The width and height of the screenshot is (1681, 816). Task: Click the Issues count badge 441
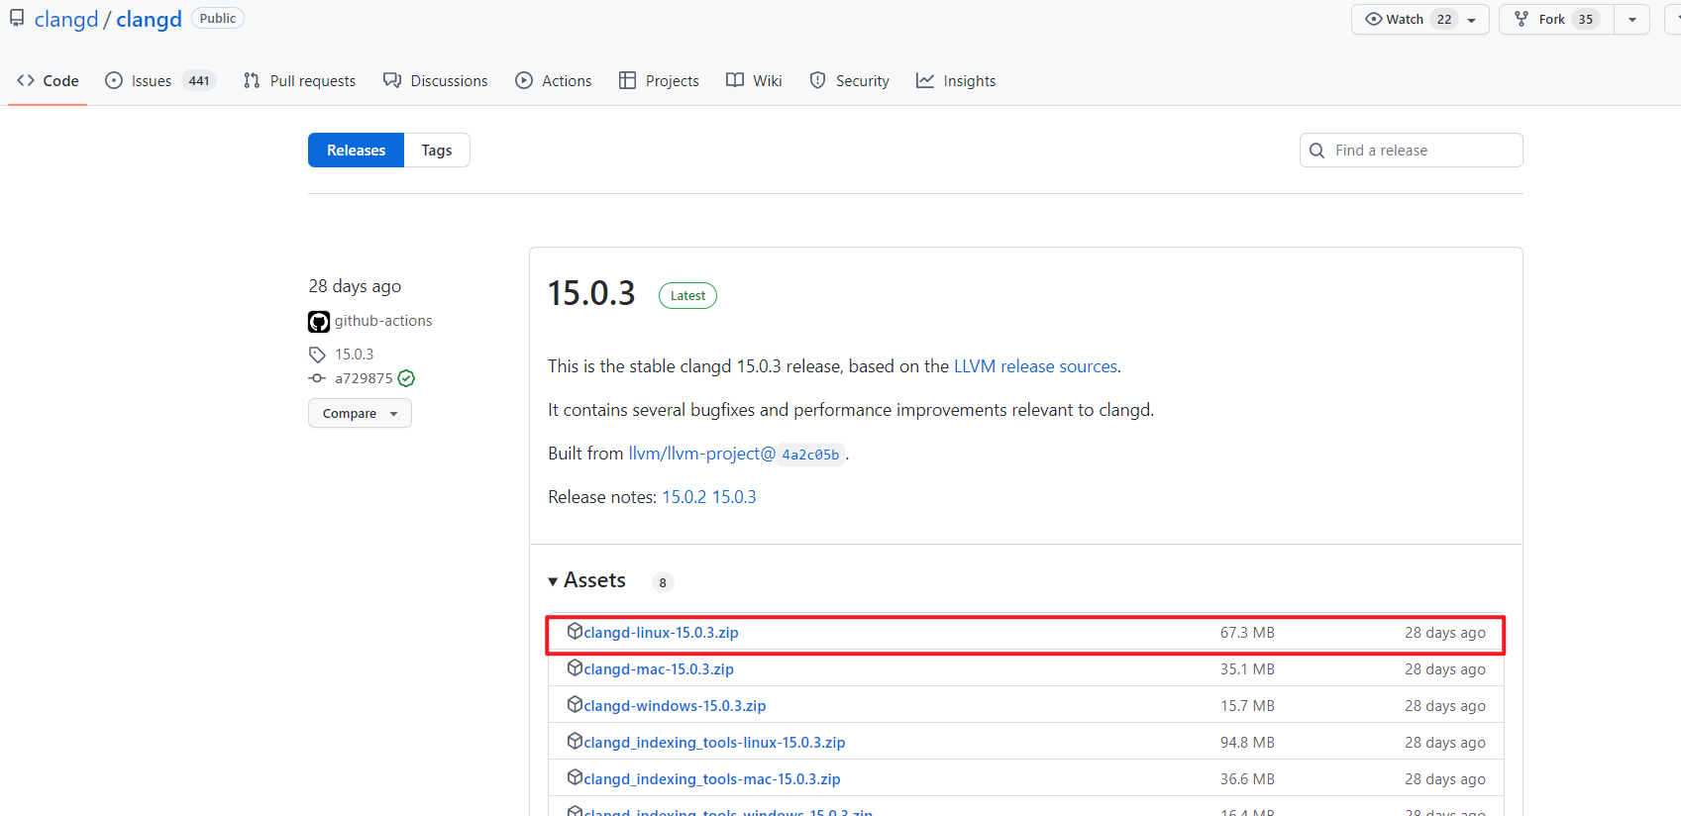click(x=199, y=81)
